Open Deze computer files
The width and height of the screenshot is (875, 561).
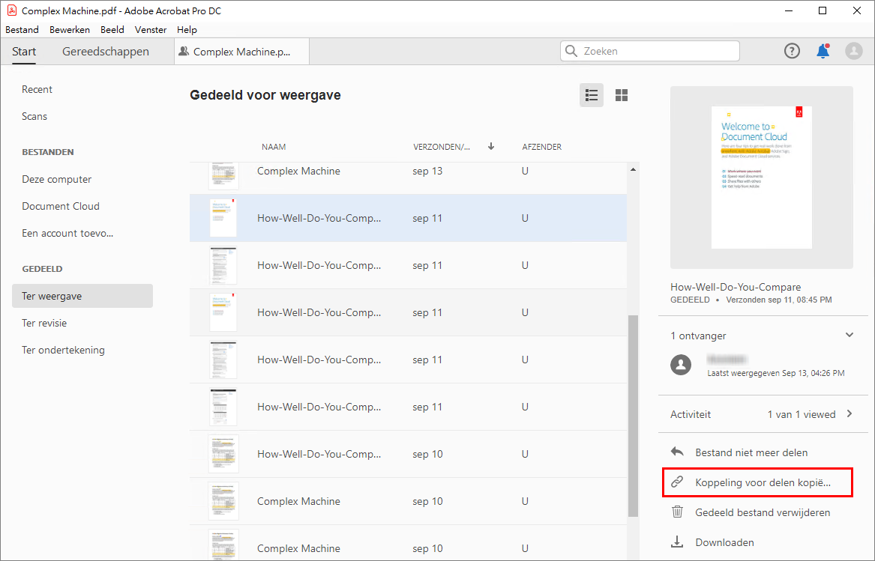[x=57, y=179]
